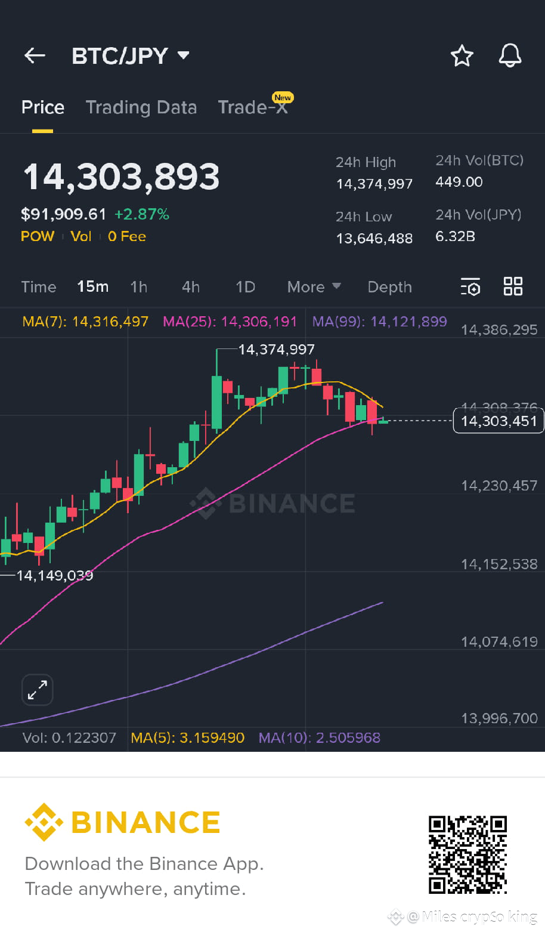The image size is (545, 932).
Task: Tap the chart high label 14,374,997
Action: 277,350
